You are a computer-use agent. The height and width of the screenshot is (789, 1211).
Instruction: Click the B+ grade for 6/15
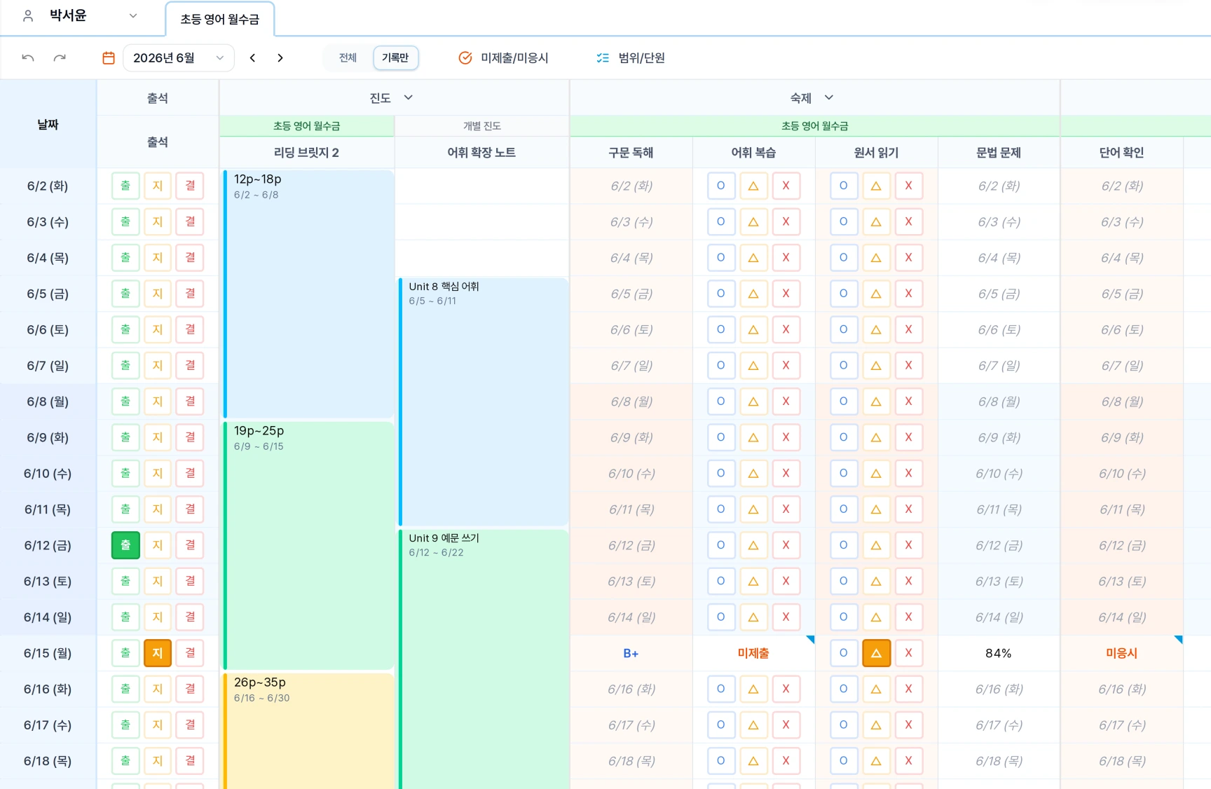(x=631, y=653)
